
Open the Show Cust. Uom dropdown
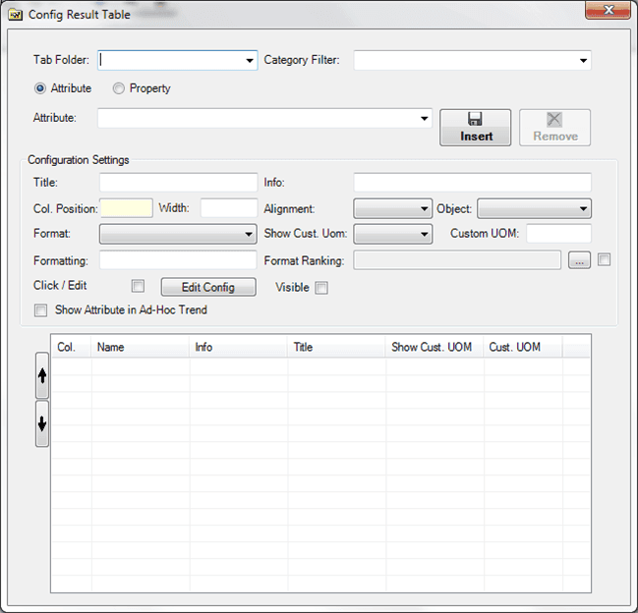coord(392,234)
